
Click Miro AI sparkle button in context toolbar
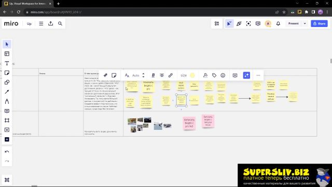[246, 75]
